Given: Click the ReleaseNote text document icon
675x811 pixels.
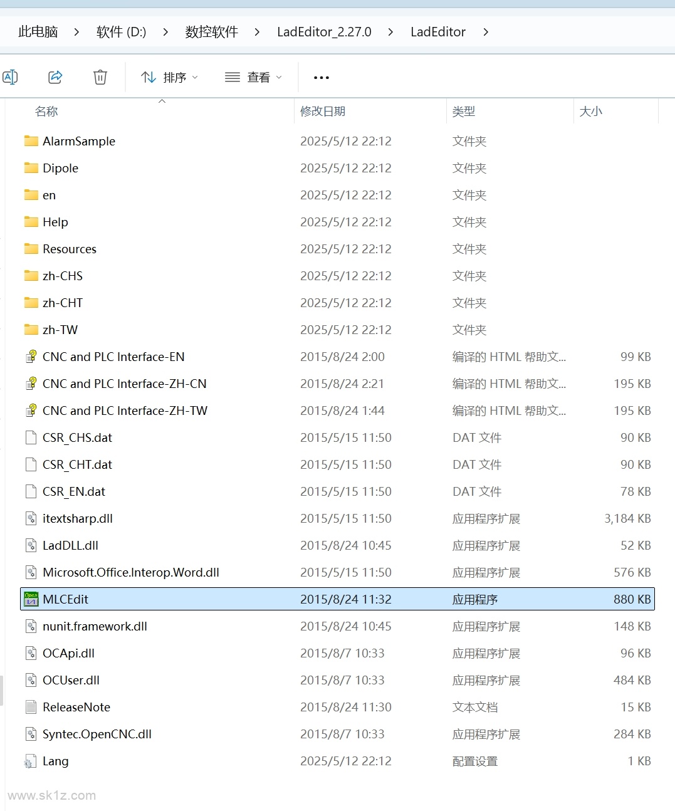Looking at the screenshot, I should pyautogui.click(x=31, y=707).
